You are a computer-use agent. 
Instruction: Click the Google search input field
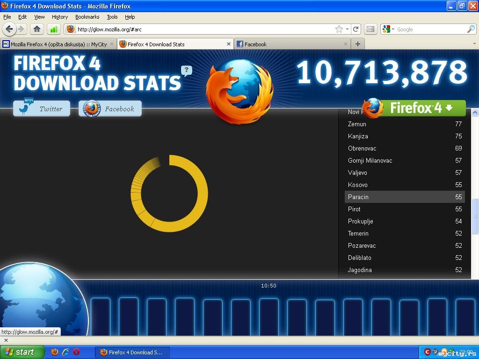(x=431, y=29)
